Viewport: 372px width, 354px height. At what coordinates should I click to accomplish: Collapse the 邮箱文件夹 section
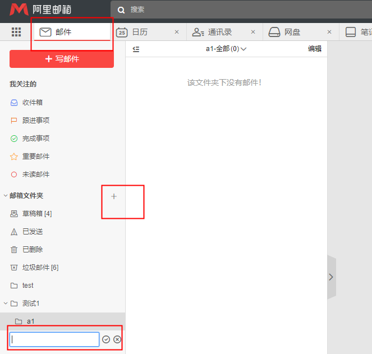click(6, 196)
